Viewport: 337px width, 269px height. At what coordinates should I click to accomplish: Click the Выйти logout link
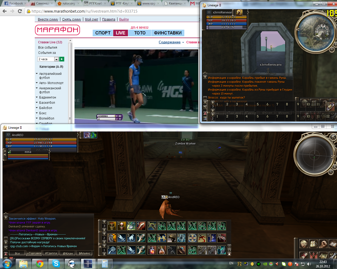tap(124, 19)
